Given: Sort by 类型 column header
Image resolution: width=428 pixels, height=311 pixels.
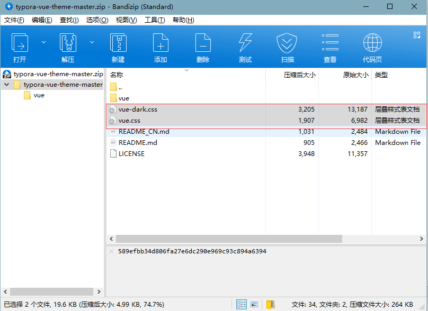Looking at the screenshot, I should (x=381, y=75).
